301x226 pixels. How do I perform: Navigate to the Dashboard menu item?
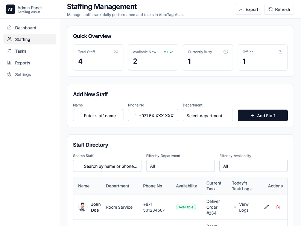(26, 27)
